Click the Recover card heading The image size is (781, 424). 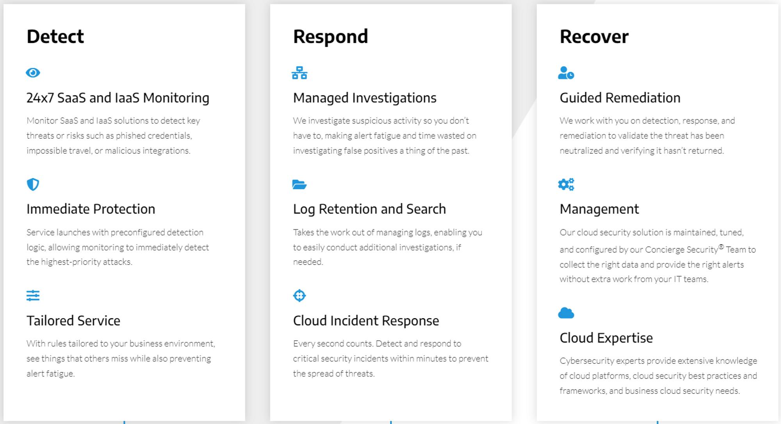click(594, 37)
